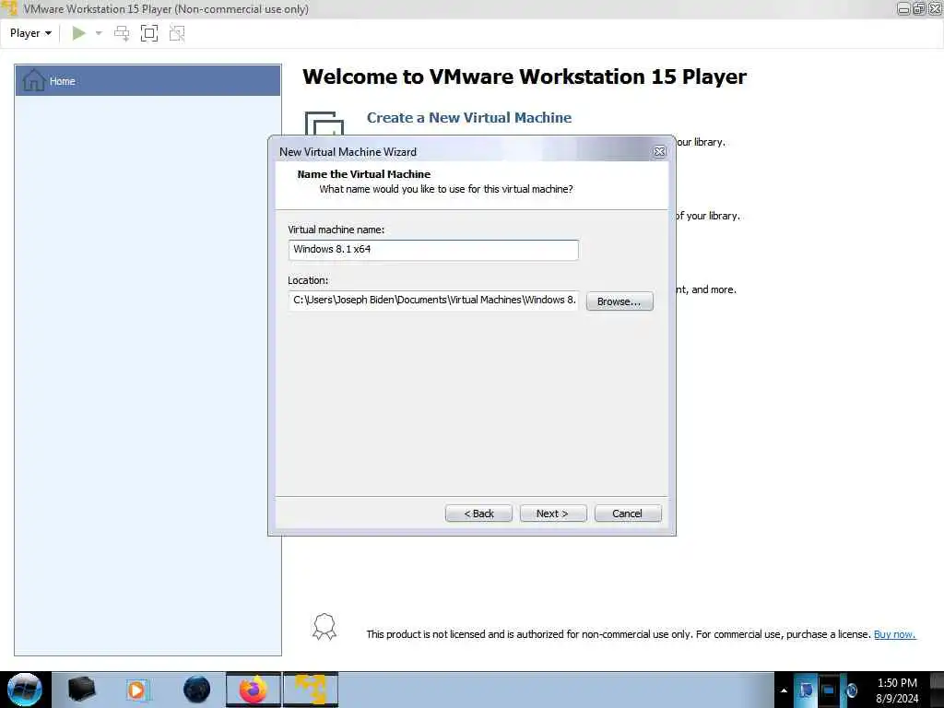Go back with the < Back button
Image resolution: width=944 pixels, height=708 pixels.
click(x=478, y=513)
